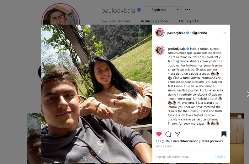Open danielitaserranoo profile from likes
The image size is (249, 164).
pos(186,141)
